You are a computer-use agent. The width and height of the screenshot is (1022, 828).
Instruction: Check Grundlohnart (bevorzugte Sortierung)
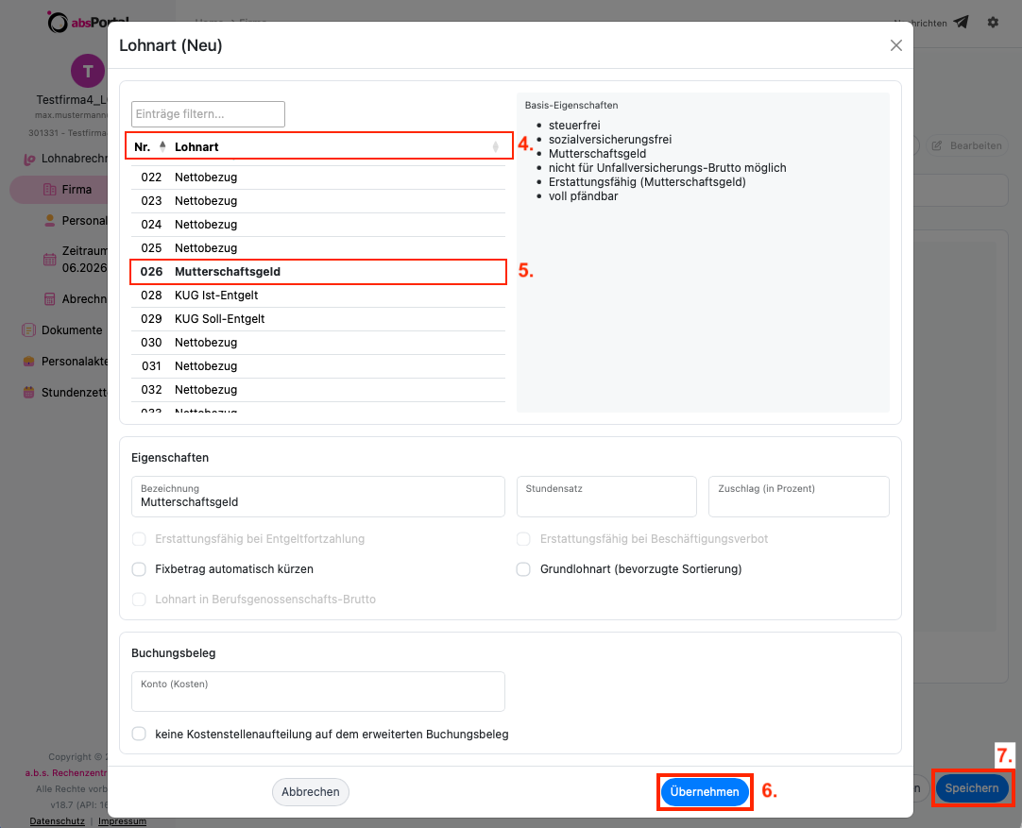click(x=523, y=568)
